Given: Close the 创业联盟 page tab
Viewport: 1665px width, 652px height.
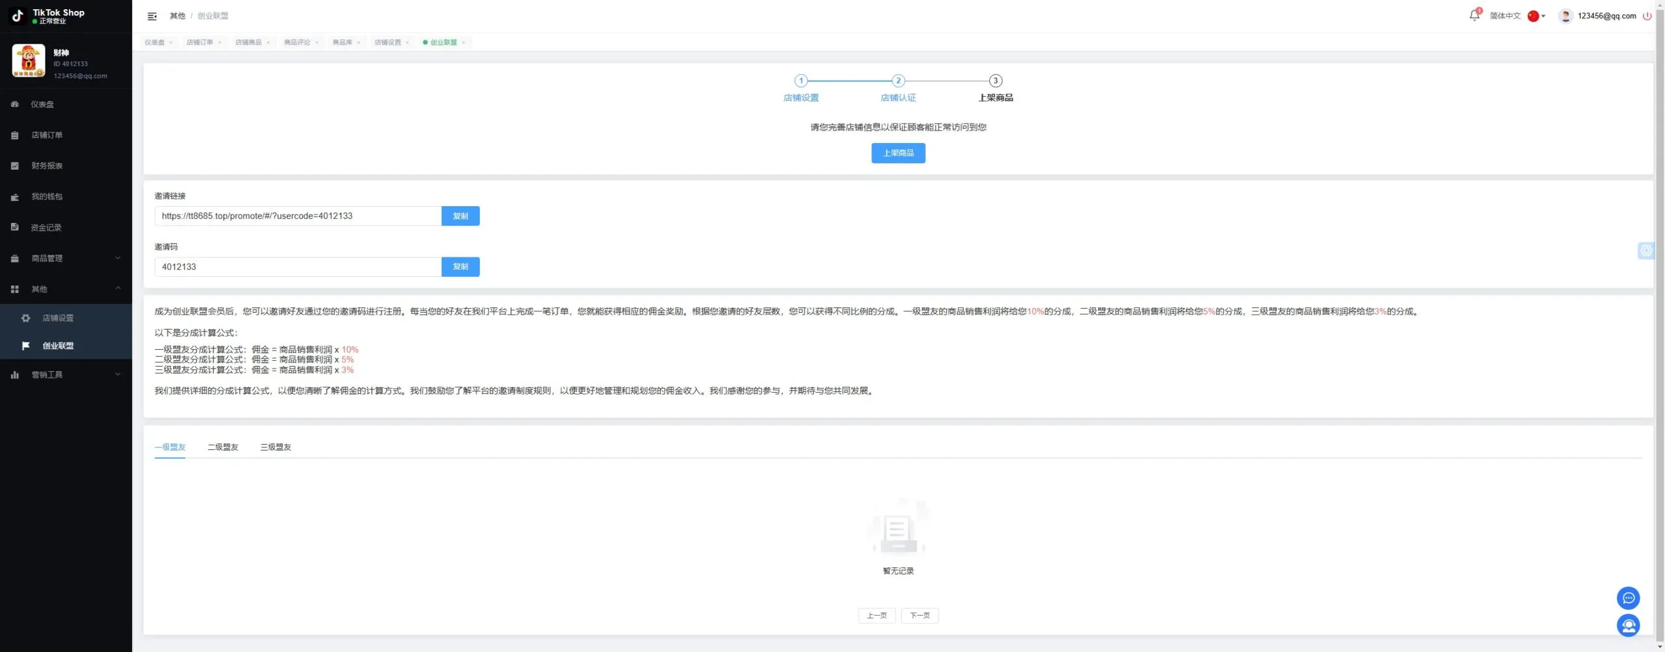Looking at the screenshot, I should click(464, 43).
